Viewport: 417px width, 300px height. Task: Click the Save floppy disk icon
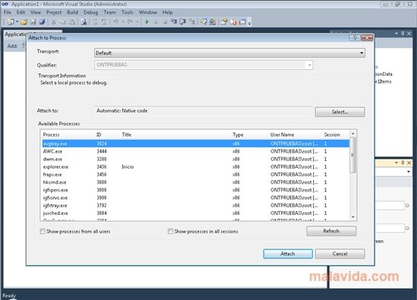tap(33, 22)
